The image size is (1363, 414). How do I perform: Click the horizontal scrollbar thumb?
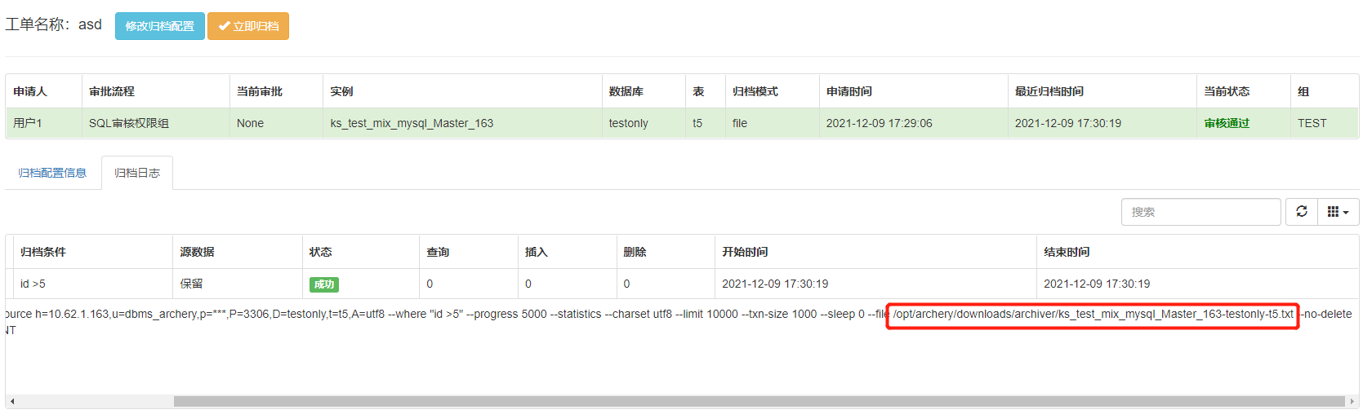click(x=759, y=401)
